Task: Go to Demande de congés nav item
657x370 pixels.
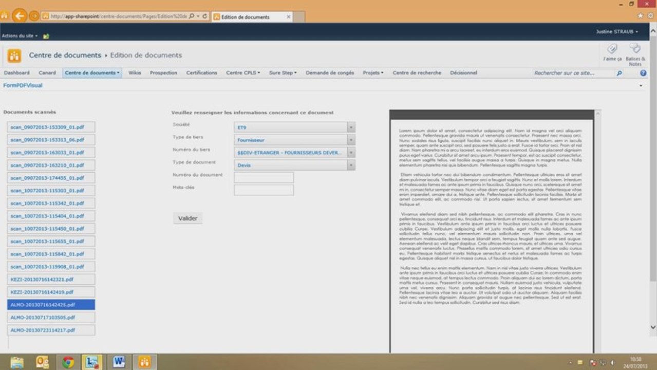Action: (x=330, y=73)
